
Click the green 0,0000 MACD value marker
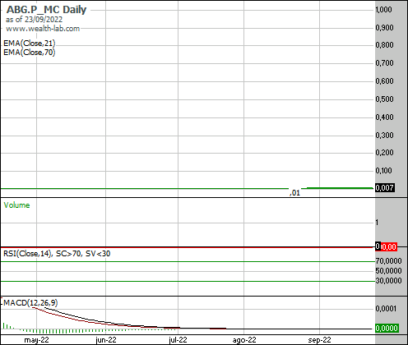[x=387, y=328]
